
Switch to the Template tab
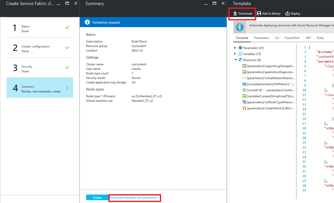pyautogui.click(x=242, y=38)
